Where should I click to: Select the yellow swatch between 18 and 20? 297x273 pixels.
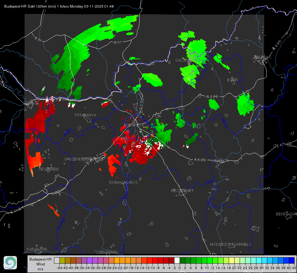click(x=231, y=261)
